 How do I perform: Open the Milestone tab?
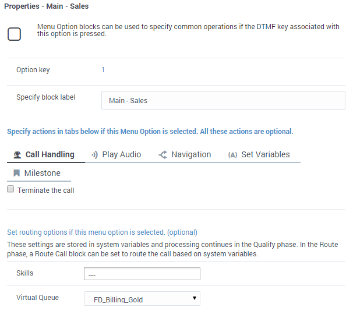(x=37, y=173)
